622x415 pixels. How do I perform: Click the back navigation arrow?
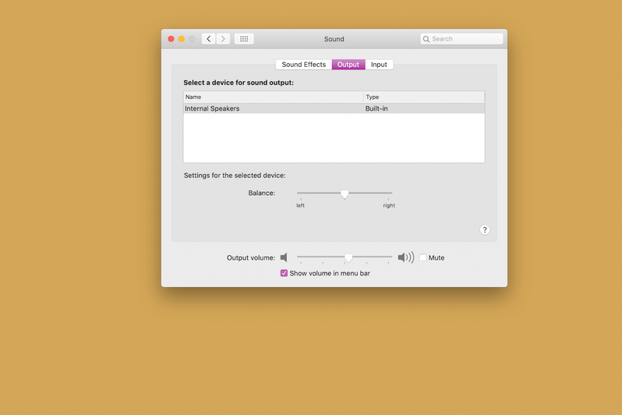pos(208,38)
